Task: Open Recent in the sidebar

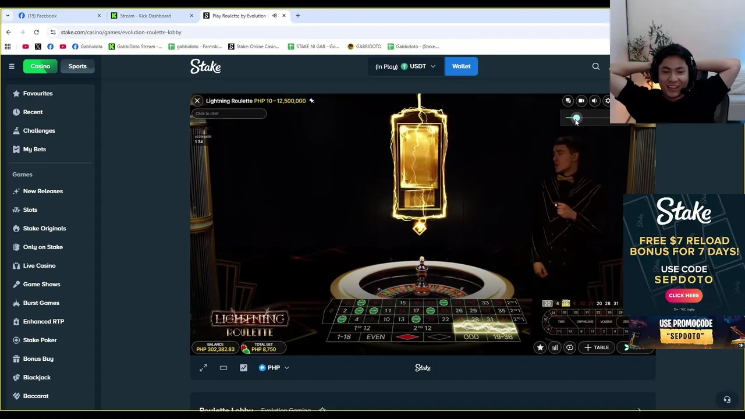Action: pos(33,112)
